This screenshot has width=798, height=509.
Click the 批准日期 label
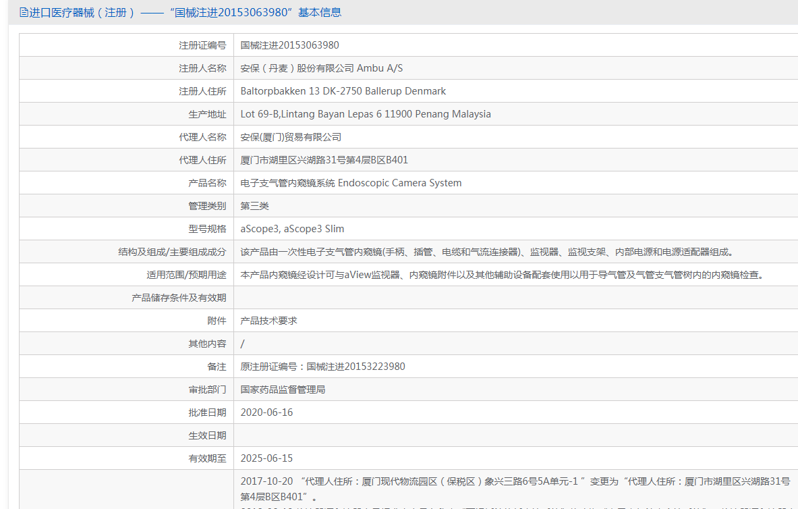tap(207, 412)
